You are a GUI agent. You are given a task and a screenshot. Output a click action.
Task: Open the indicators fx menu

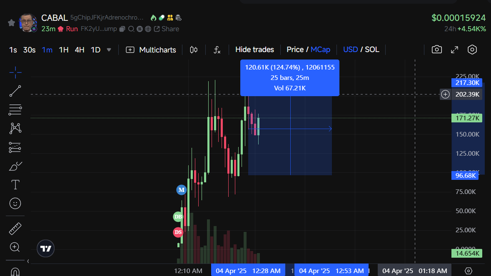[217, 50]
